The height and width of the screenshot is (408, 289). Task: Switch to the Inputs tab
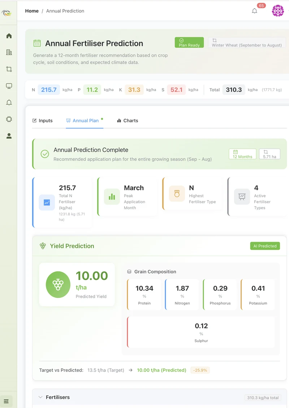[x=42, y=120]
